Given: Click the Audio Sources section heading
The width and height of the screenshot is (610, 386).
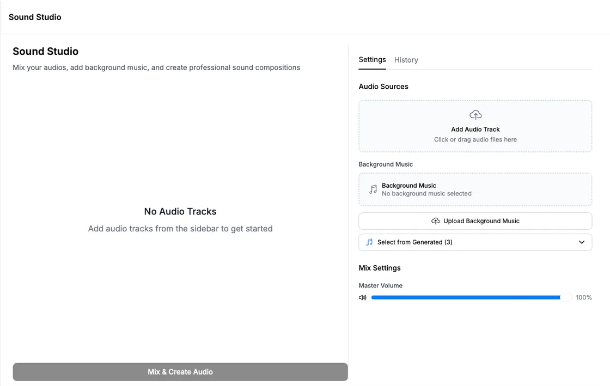Looking at the screenshot, I should [x=383, y=87].
